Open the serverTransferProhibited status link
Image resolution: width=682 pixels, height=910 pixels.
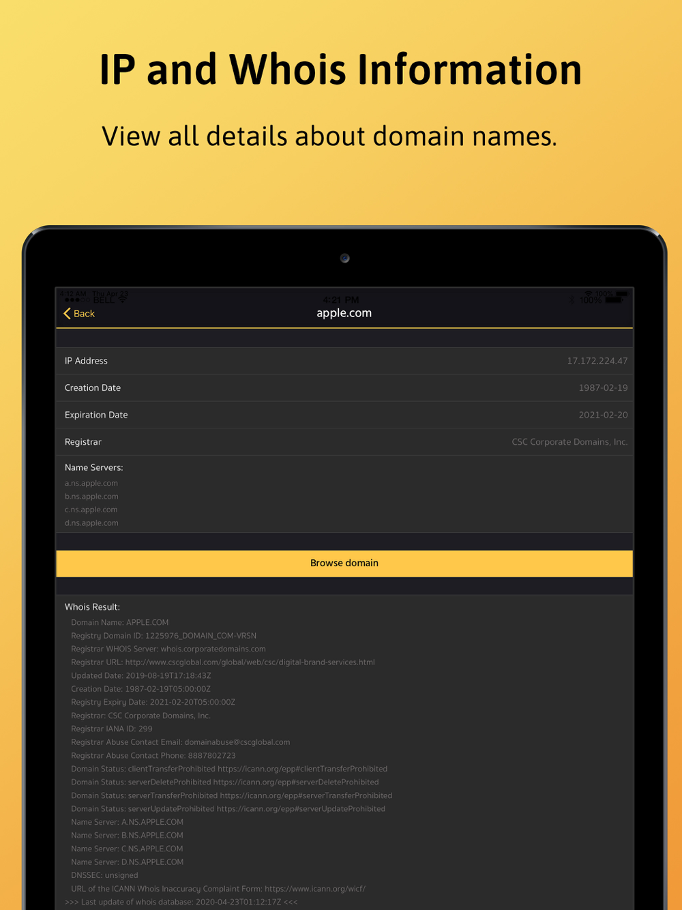pyautogui.click(x=306, y=795)
